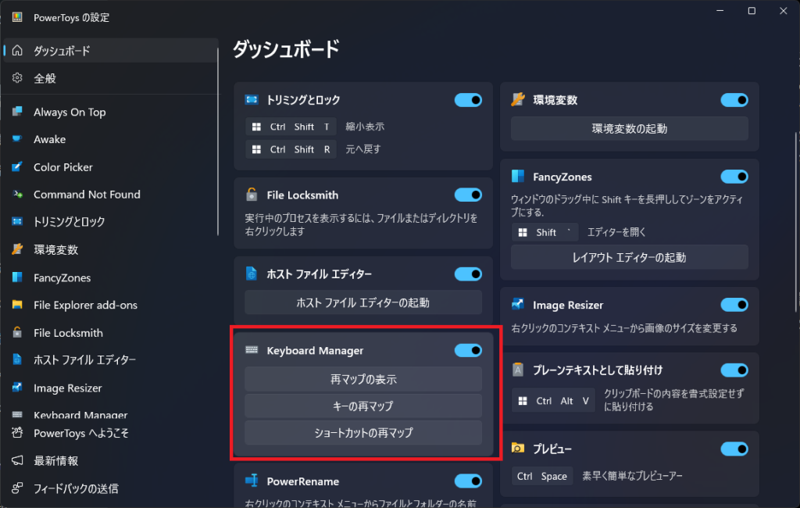Screen dimensions: 800x508
Task: Click the Awake cup icon in sidebar
Action: pyautogui.click(x=17, y=139)
